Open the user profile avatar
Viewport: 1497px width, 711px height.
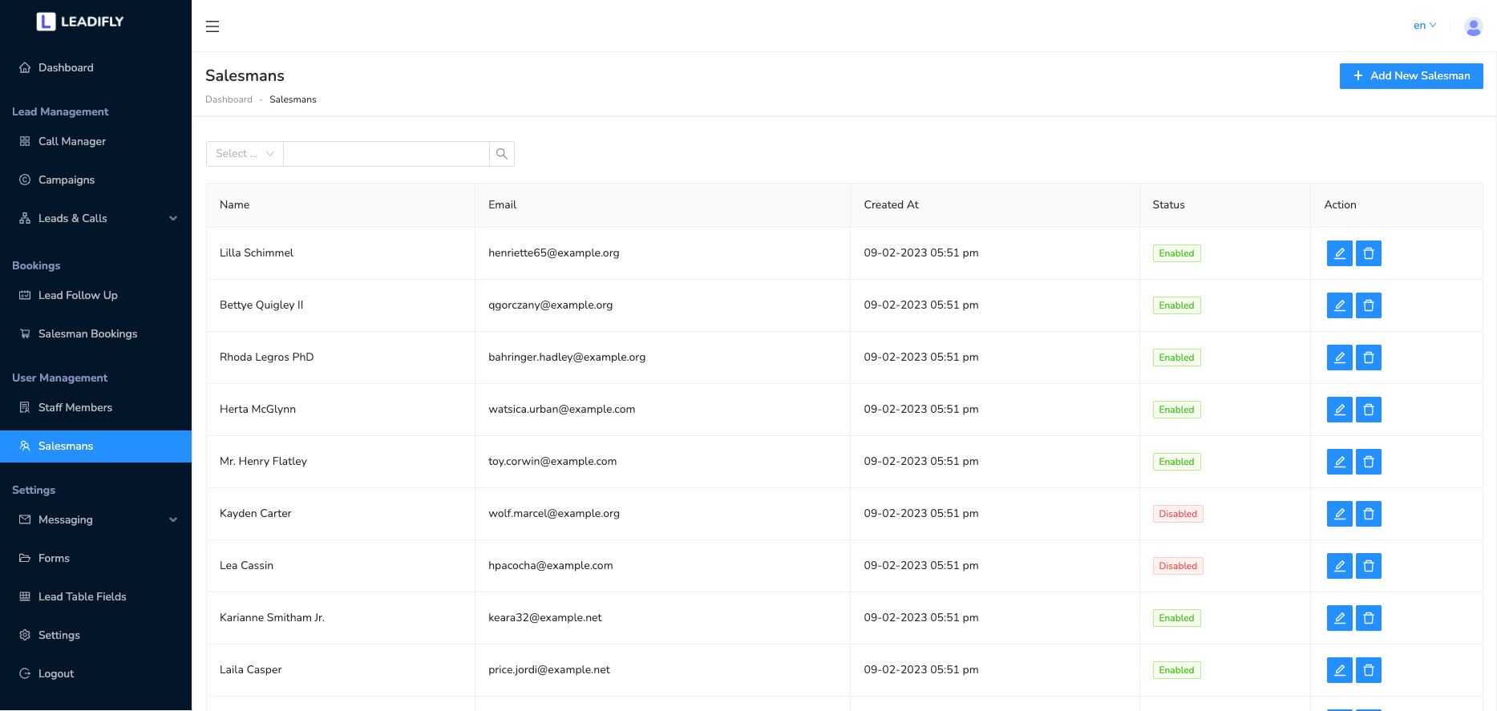(1473, 26)
